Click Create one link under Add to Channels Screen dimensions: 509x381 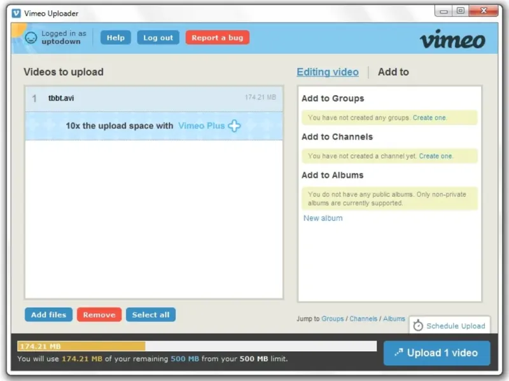(x=435, y=156)
